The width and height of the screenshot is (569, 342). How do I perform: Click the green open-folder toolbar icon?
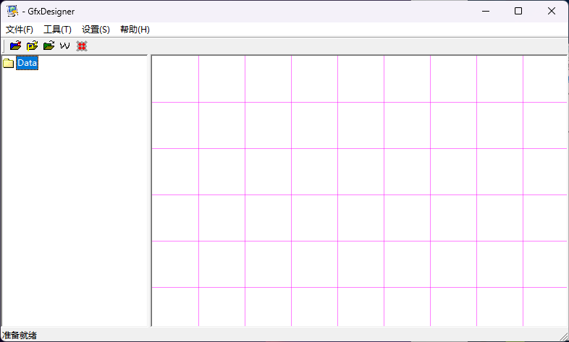coord(49,46)
